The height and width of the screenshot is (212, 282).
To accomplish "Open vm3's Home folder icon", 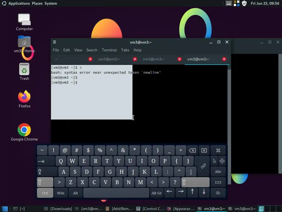I will [24, 44].
